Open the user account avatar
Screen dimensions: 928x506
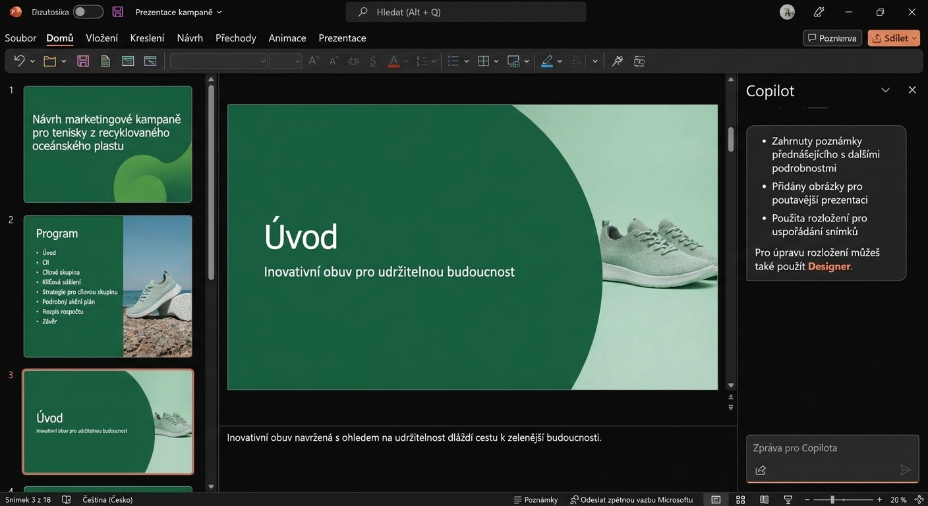click(787, 12)
